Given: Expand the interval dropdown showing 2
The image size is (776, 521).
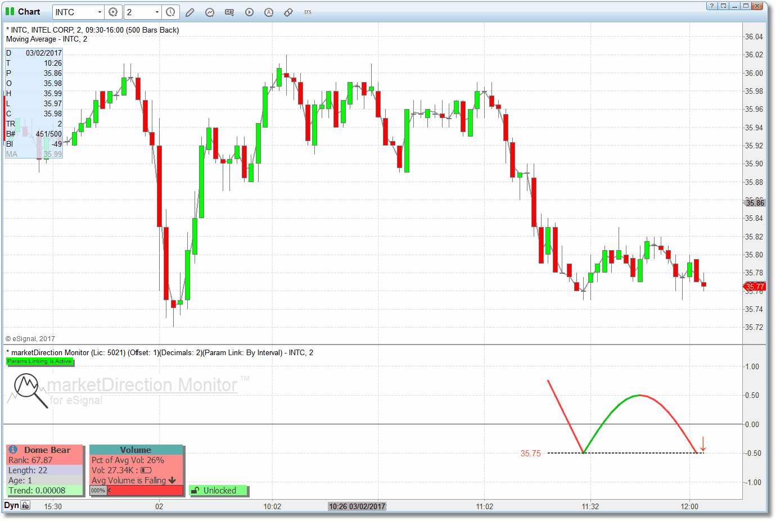Looking at the screenshot, I should click(x=157, y=12).
